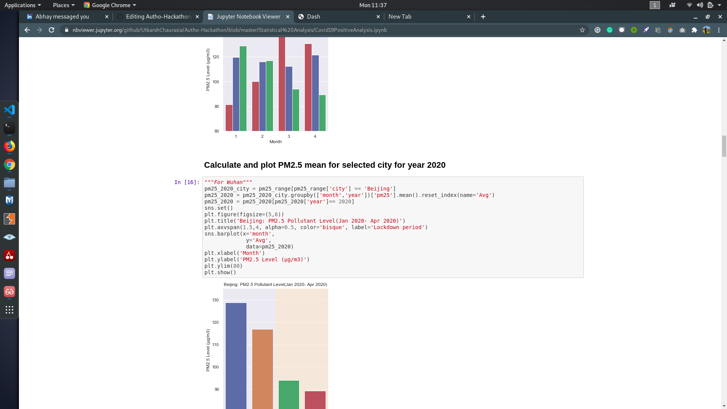Open the Terminal from the dock

[x=9, y=128]
